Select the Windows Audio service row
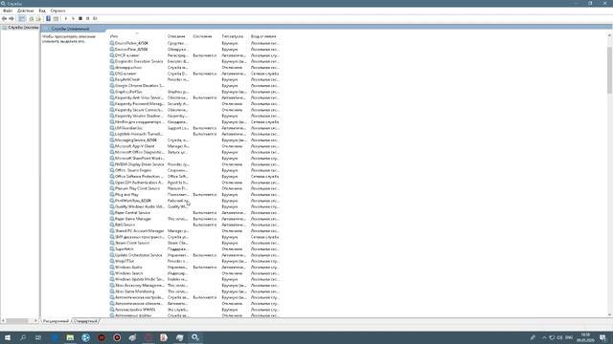The image size is (613, 344). point(194,268)
